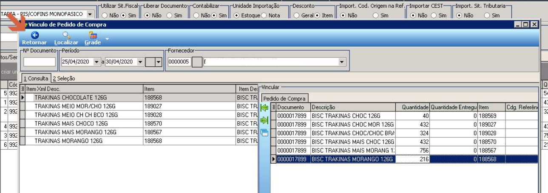Click the Documento column header
548x193 pixels.
(293, 108)
